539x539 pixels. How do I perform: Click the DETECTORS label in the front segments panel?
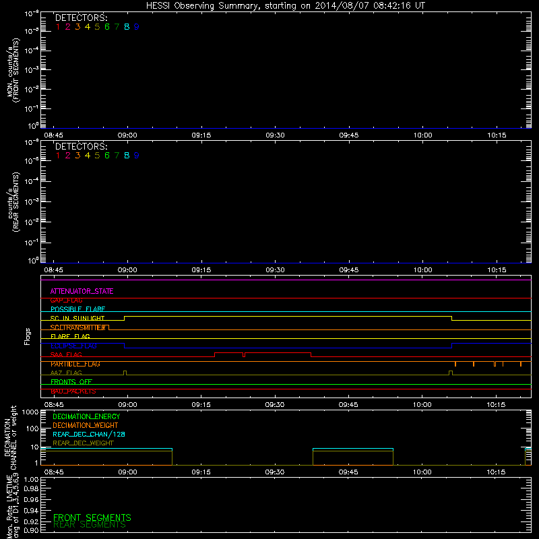click(82, 18)
